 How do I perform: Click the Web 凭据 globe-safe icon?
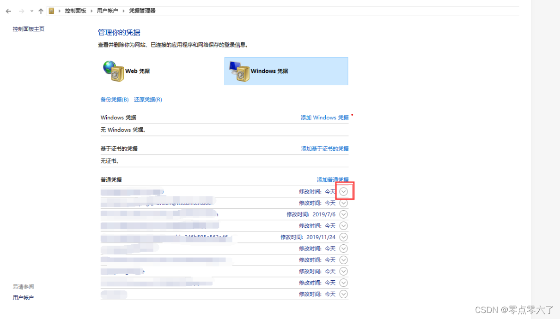(x=113, y=71)
